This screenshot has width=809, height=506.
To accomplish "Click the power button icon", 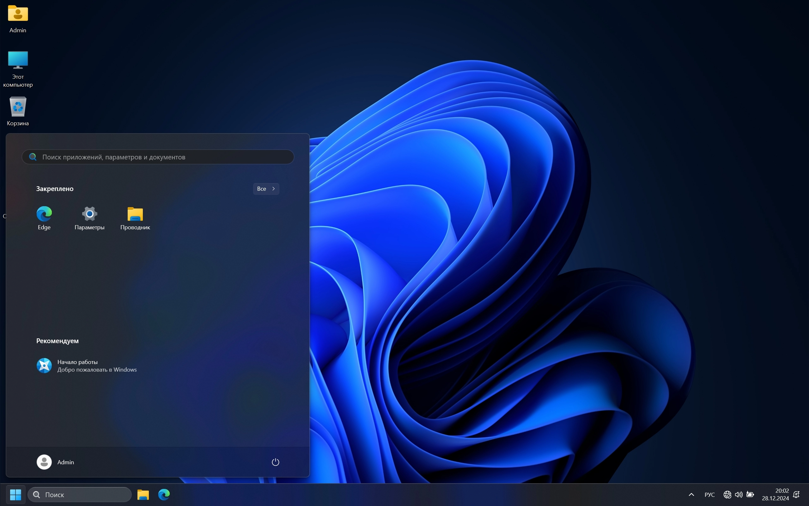I will tap(275, 462).
